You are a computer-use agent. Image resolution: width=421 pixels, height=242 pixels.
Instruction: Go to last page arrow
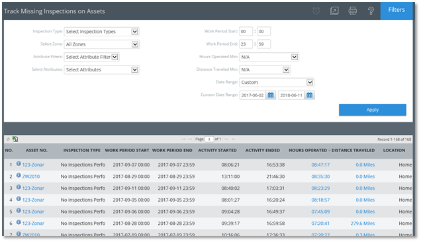[x=234, y=140]
